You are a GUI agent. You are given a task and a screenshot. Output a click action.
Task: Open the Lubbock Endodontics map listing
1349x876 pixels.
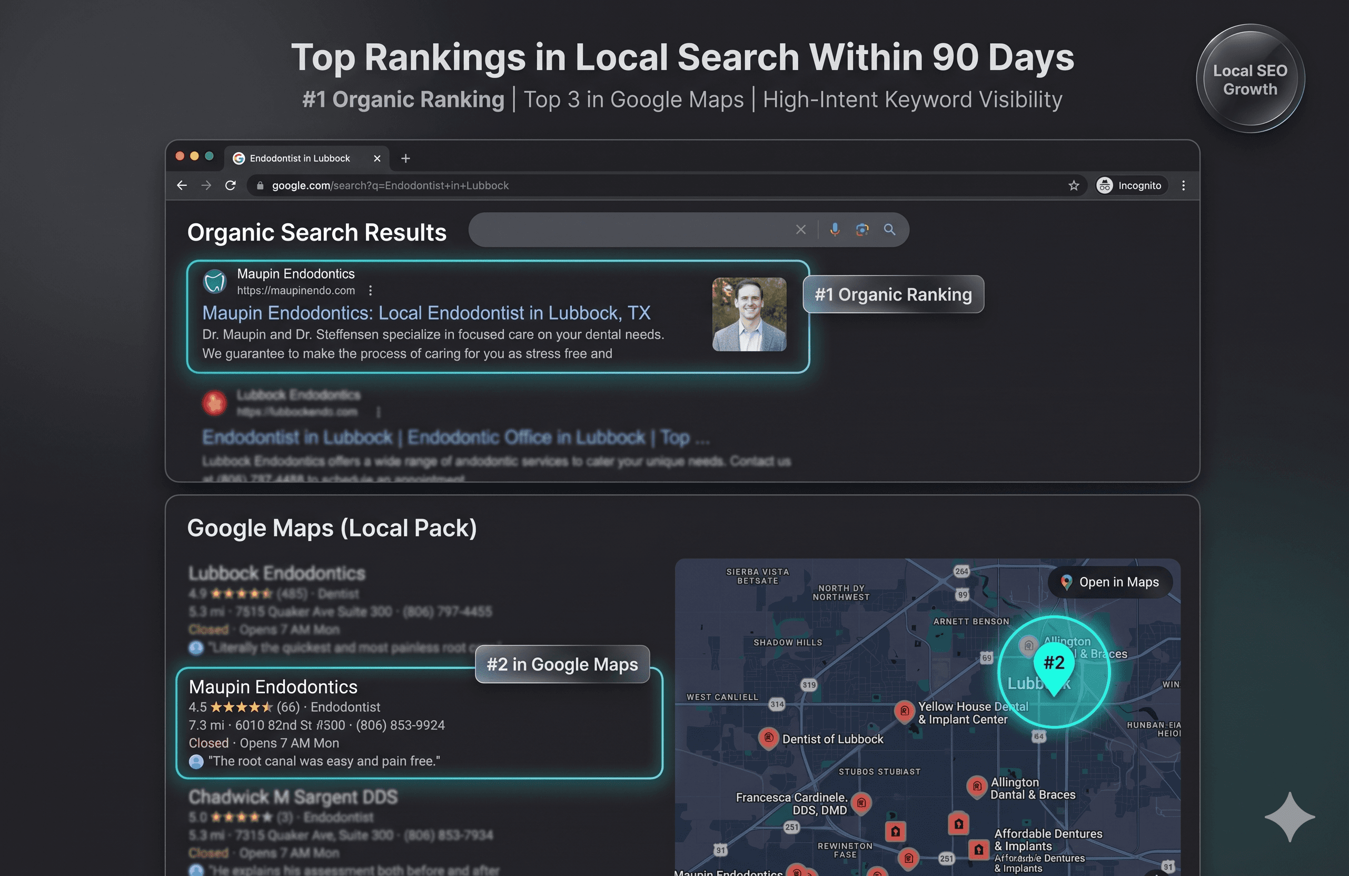[276, 573]
